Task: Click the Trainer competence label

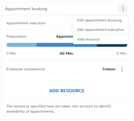Action: [109, 69]
